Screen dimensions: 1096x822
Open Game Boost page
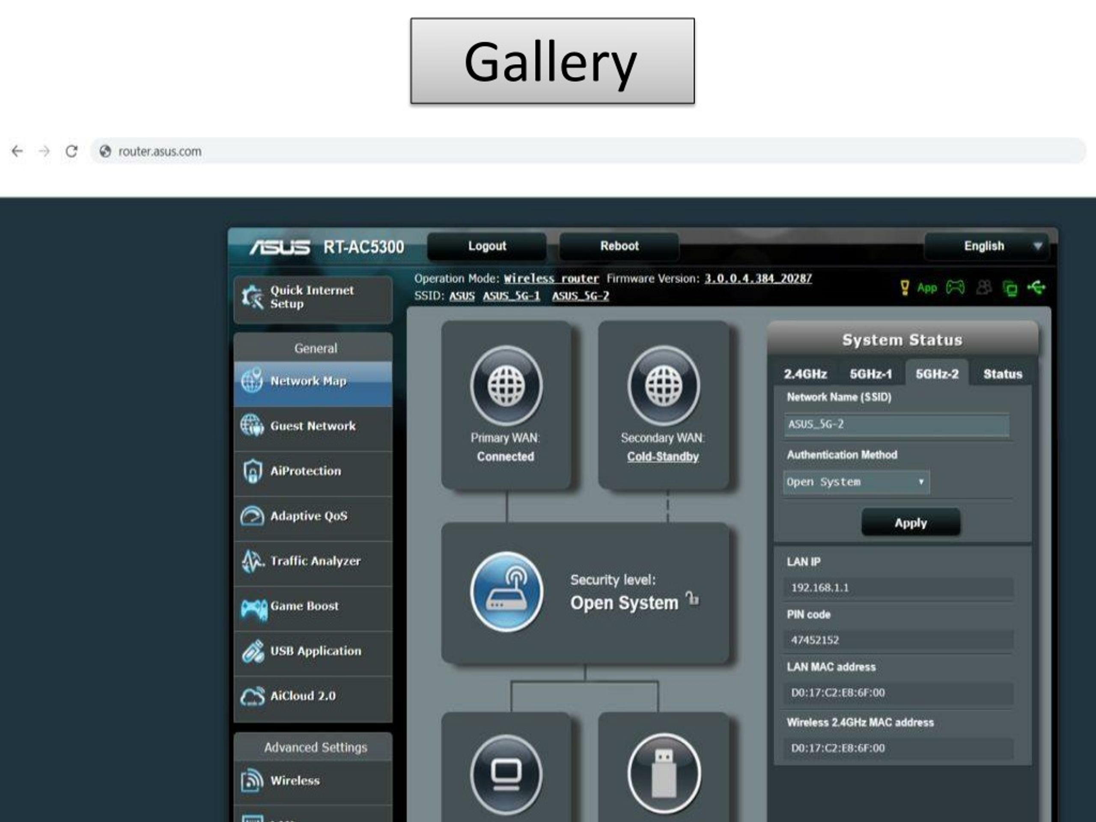313,608
